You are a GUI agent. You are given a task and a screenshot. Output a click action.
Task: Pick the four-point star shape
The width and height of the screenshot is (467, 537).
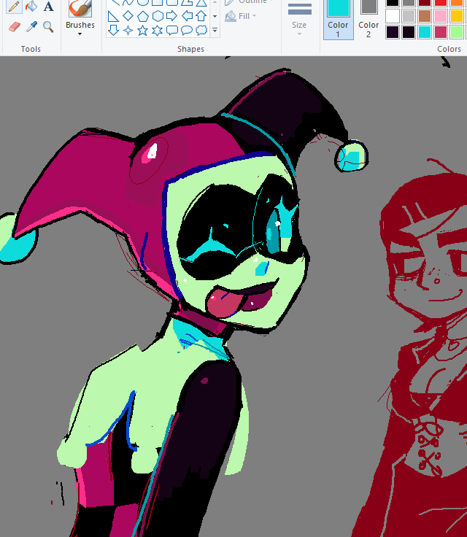click(128, 30)
